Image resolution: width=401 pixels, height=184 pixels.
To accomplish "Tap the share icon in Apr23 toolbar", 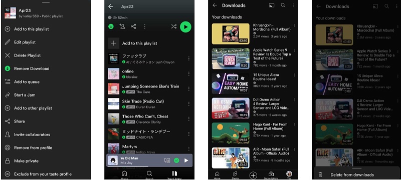I will pyautogui.click(x=133, y=26).
